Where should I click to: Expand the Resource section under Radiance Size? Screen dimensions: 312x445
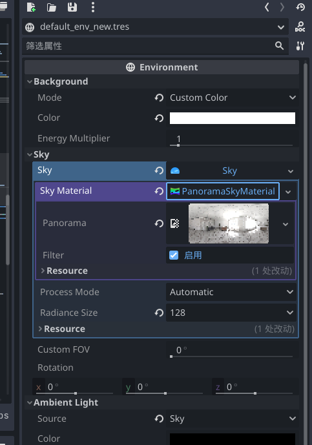click(x=40, y=329)
